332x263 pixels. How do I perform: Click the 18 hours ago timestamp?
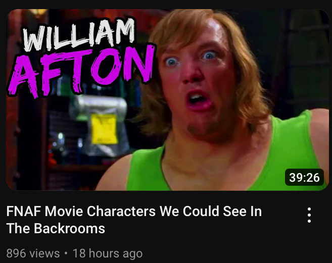click(x=108, y=253)
